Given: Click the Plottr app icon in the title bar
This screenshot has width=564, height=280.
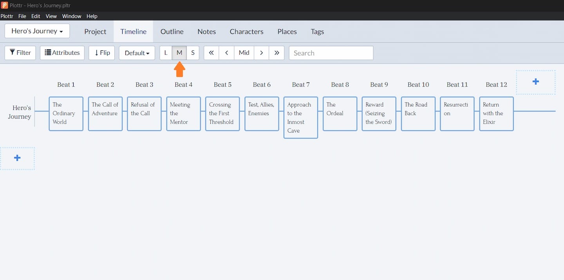Looking at the screenshot, I should pos(4,5).
